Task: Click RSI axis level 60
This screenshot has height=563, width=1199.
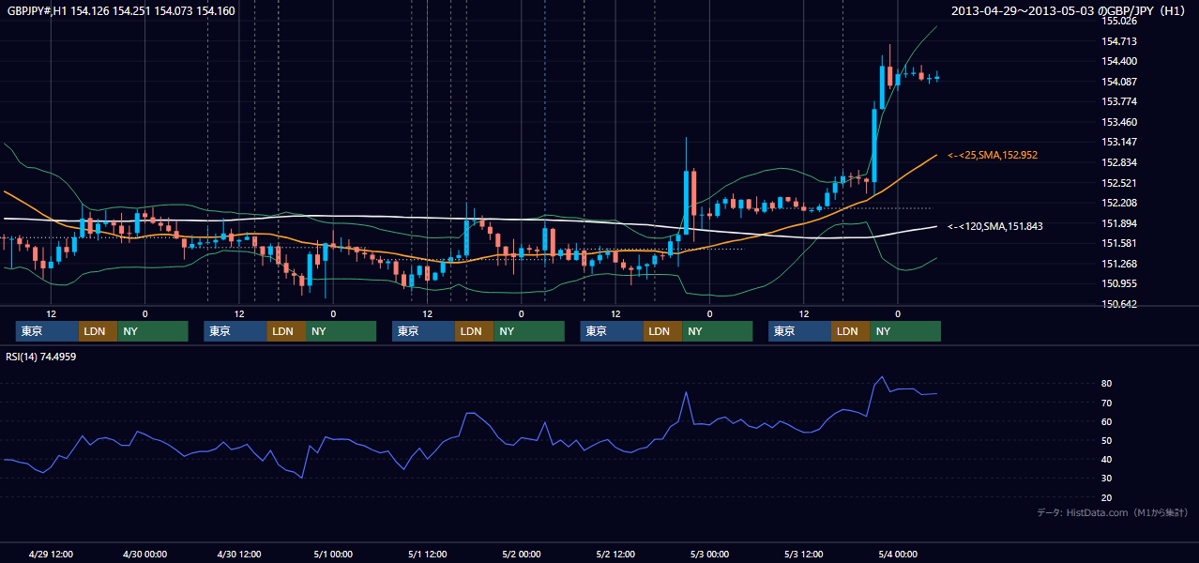Action: click(1107, 421)
